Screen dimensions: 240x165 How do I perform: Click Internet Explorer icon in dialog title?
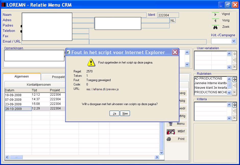[68, 52]
